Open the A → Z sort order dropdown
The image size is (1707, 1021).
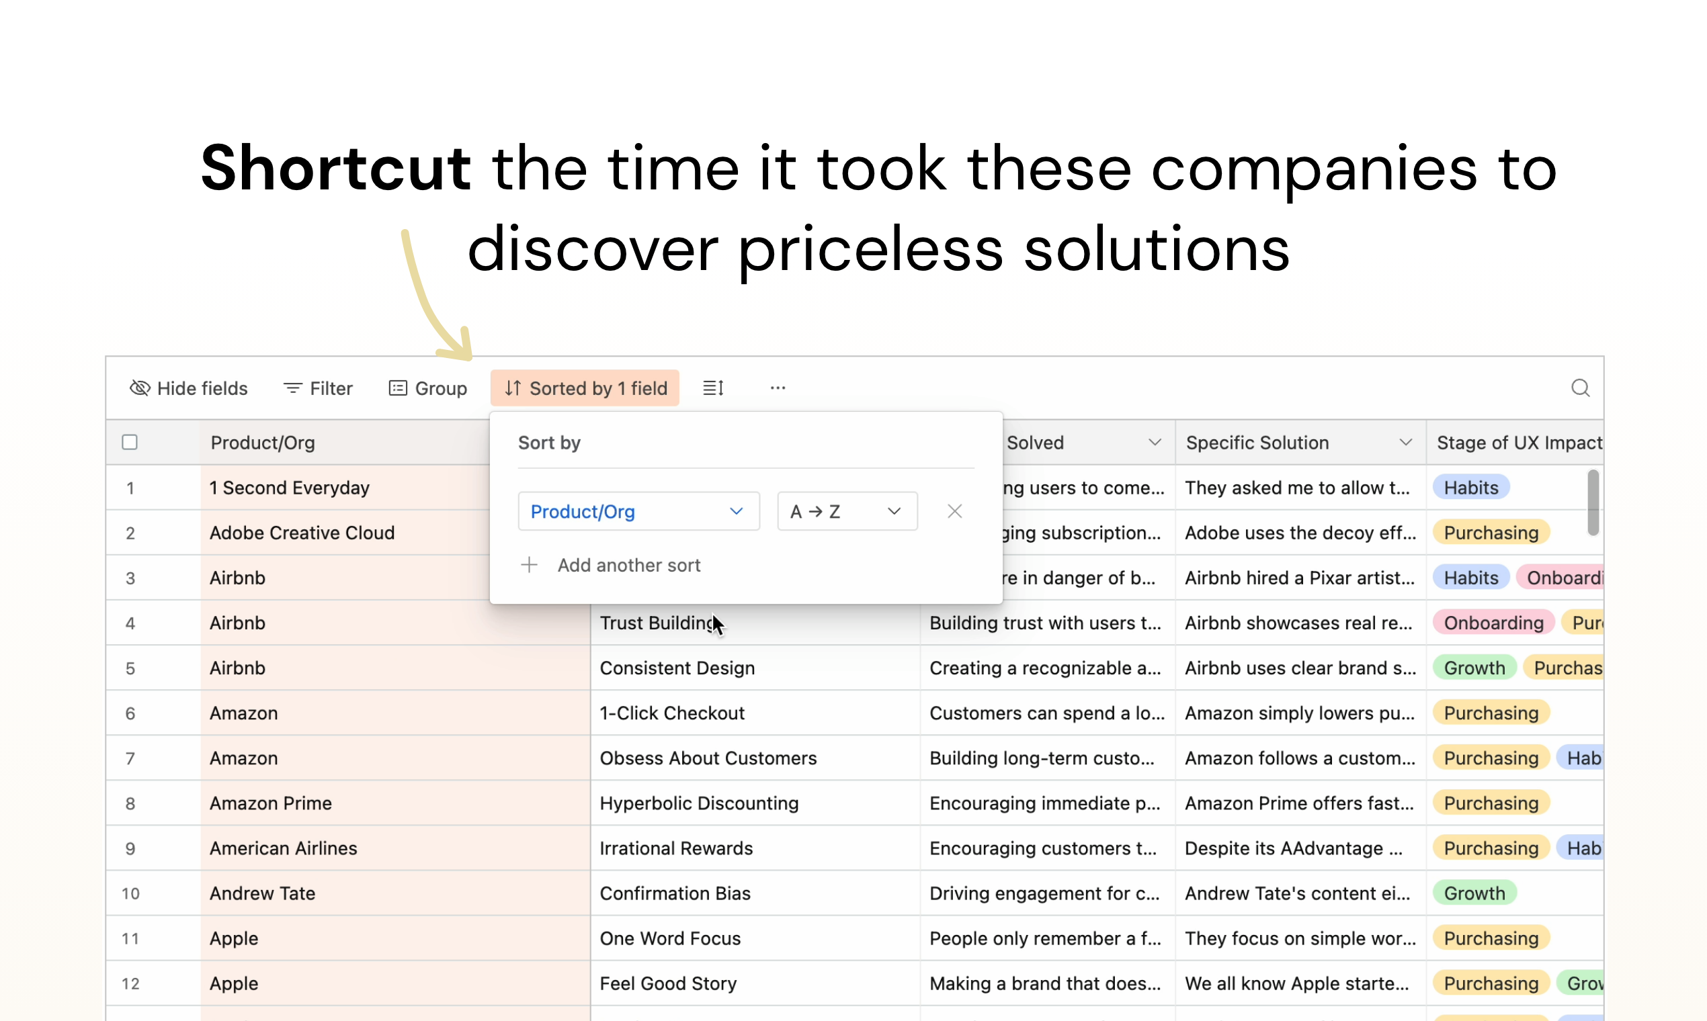tap(847, 511)
